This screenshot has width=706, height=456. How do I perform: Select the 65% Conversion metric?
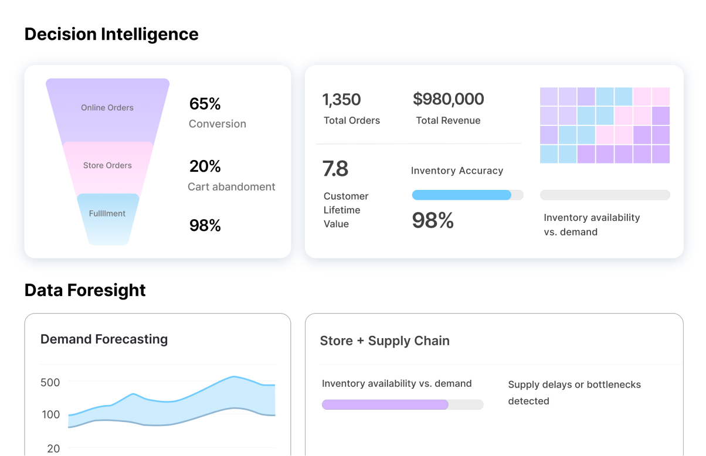tap(217, 113)
